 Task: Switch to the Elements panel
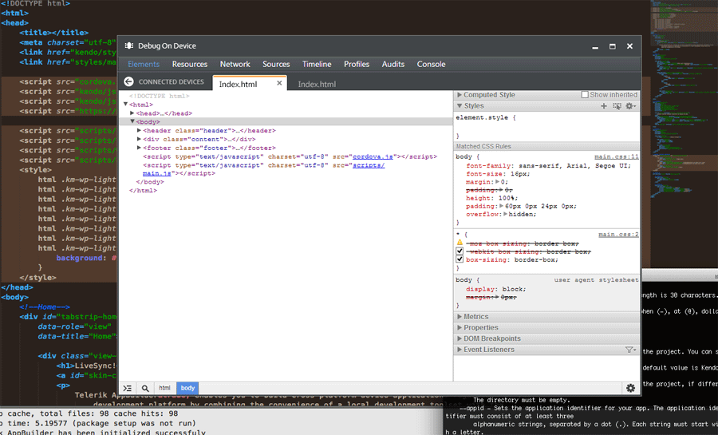144,64
